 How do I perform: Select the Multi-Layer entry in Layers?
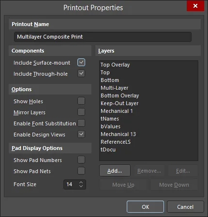point(114,88)
